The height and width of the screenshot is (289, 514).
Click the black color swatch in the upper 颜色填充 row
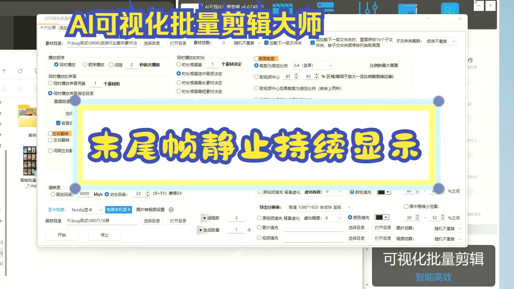[x=381, y=192]
